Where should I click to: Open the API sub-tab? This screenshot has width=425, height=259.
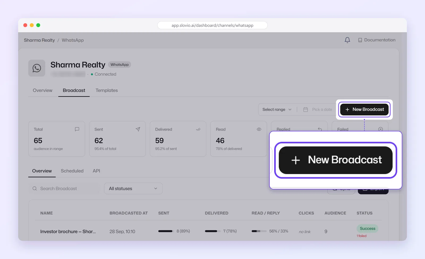(x=96, y=171)
